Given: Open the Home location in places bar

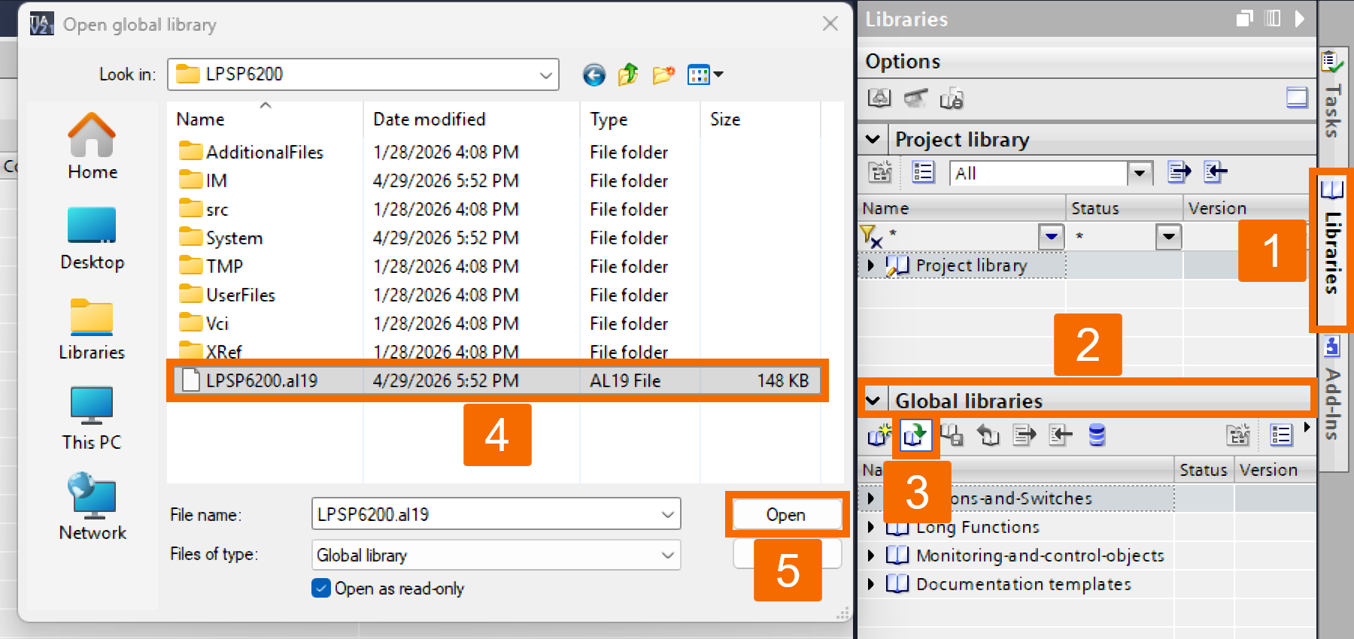Looking at the screenshot, I should pyautogui.click(x=93, y=147).
